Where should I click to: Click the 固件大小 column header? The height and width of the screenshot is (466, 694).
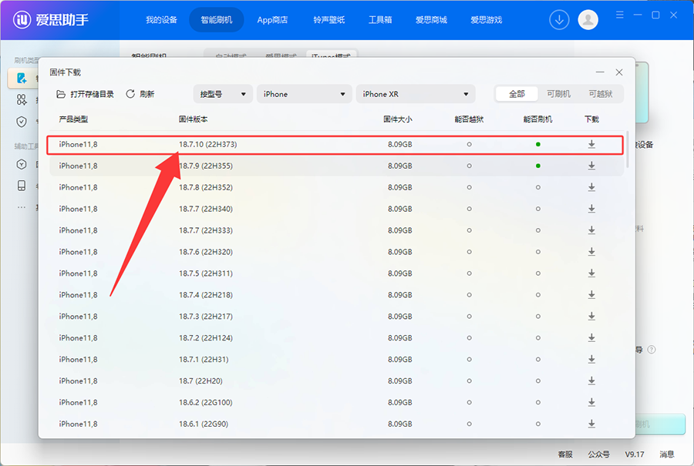[x=397, y=119]
